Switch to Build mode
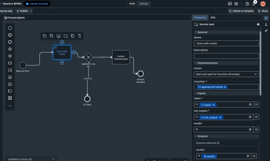 pos(132,4)
